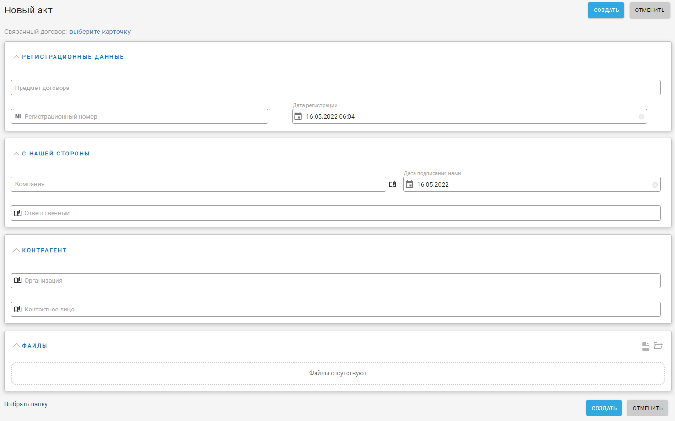Viewport: 675px width, 421px height.
Task: Clear the Дата регистрации value
Action: point(642,117)
